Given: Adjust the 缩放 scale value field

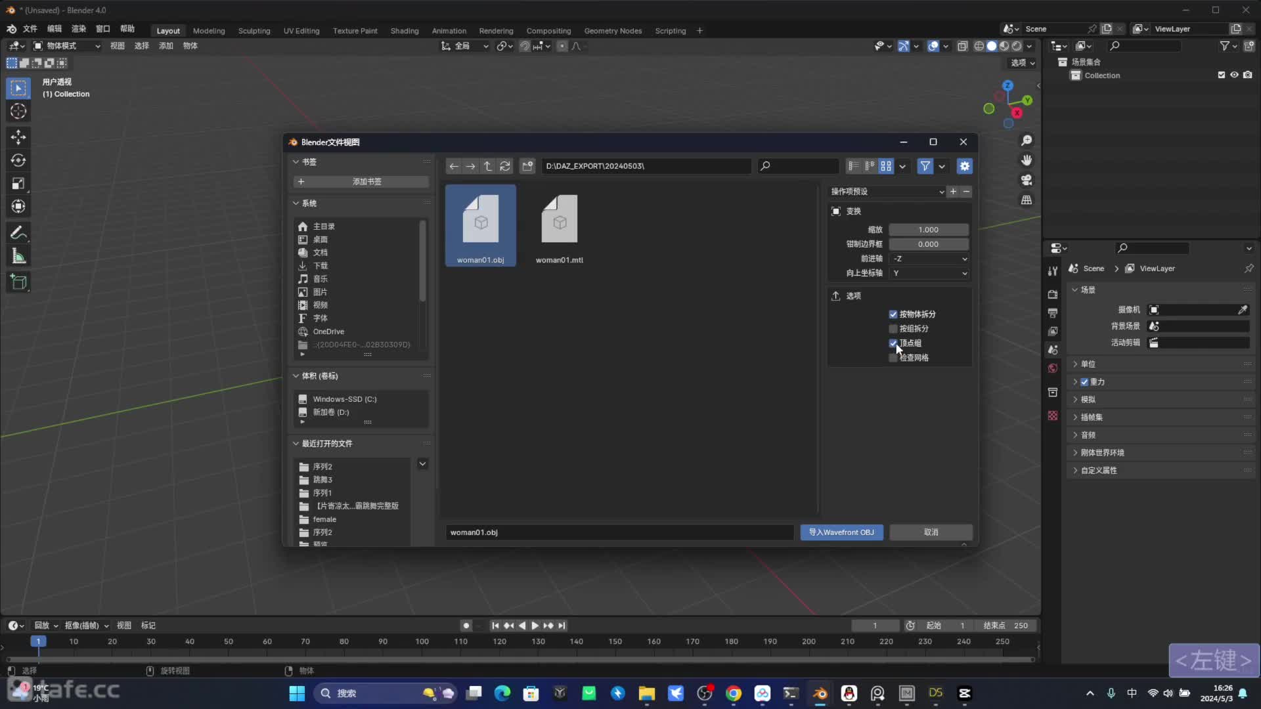Looking at the screenshot, I should 929,230.
